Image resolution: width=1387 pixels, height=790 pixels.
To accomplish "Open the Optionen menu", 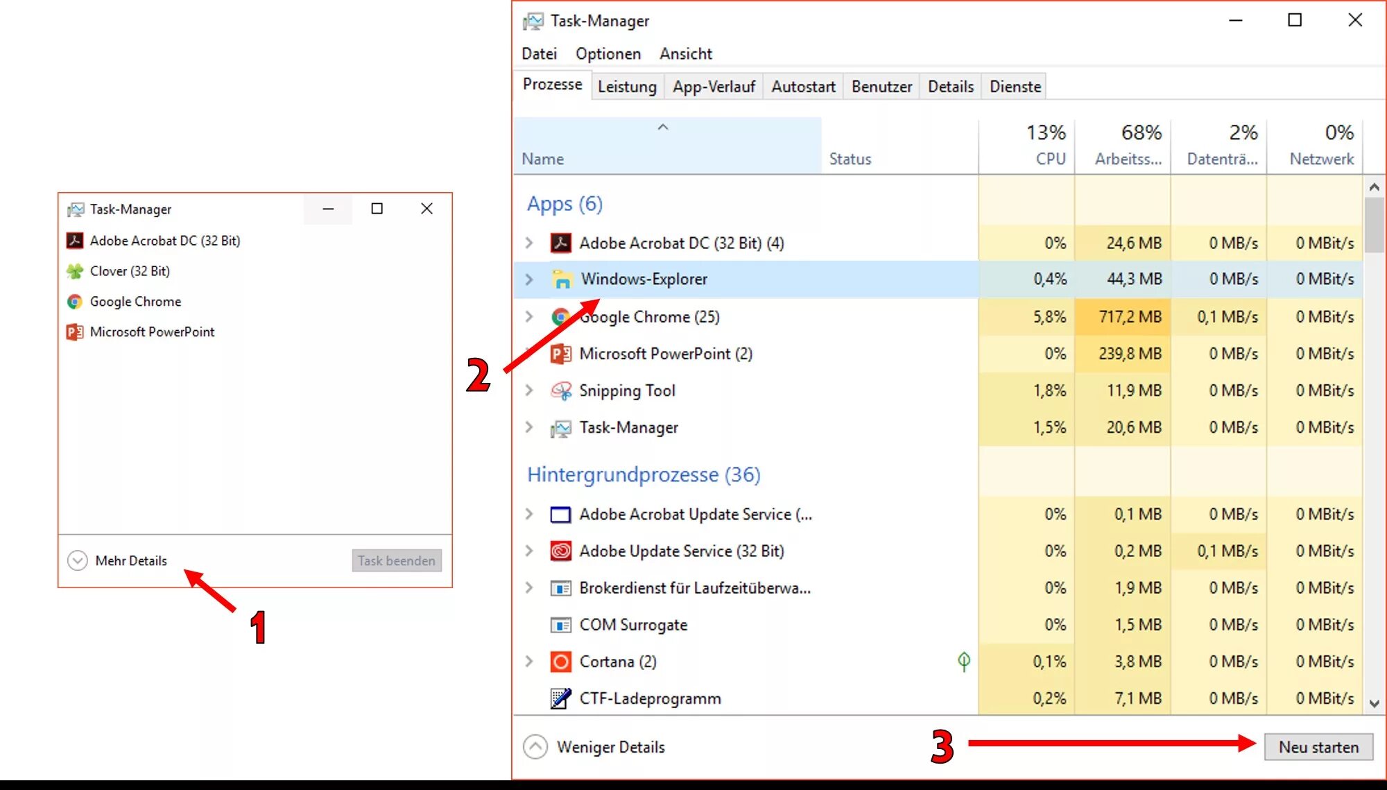I will (x=608, y=53).
